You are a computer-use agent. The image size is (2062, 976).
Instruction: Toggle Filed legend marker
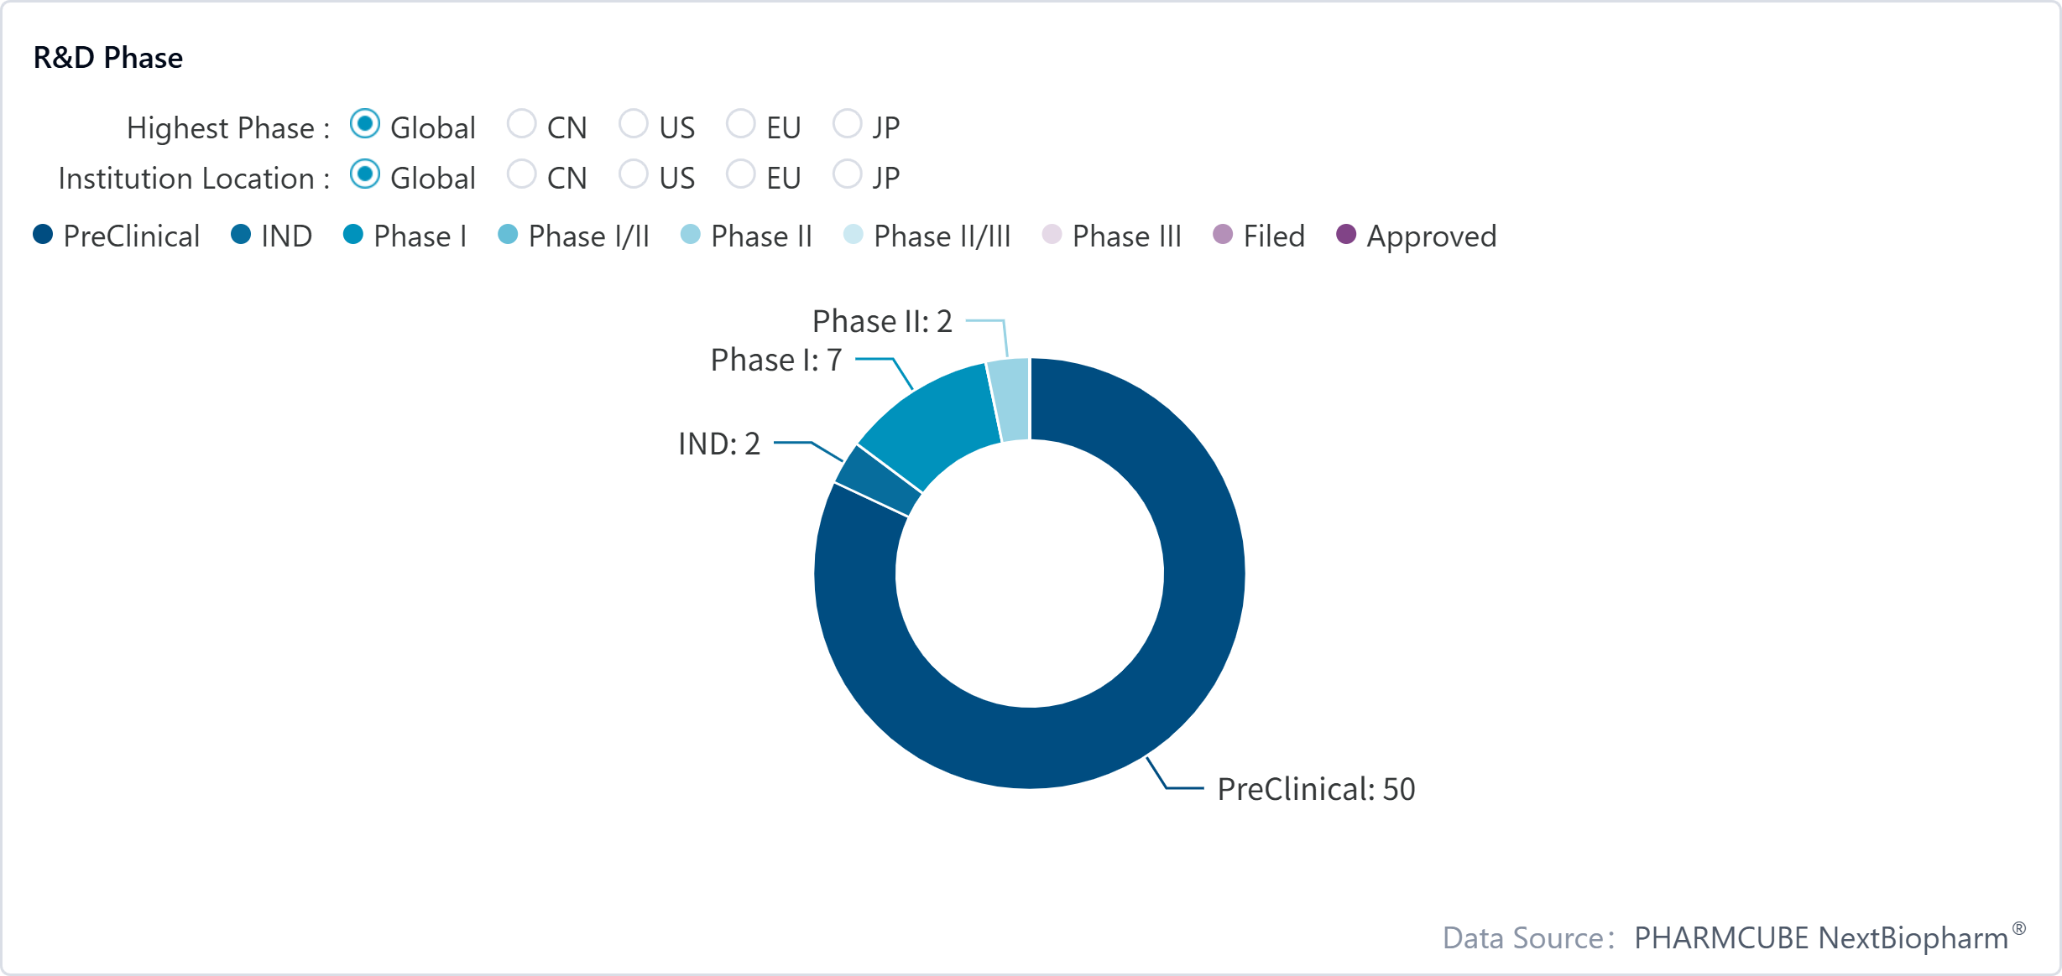click(x=1223, y=235)
